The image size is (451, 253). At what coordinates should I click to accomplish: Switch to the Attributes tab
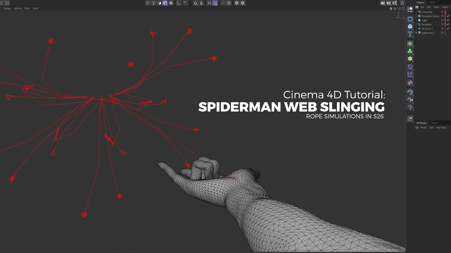coord(421,123)
